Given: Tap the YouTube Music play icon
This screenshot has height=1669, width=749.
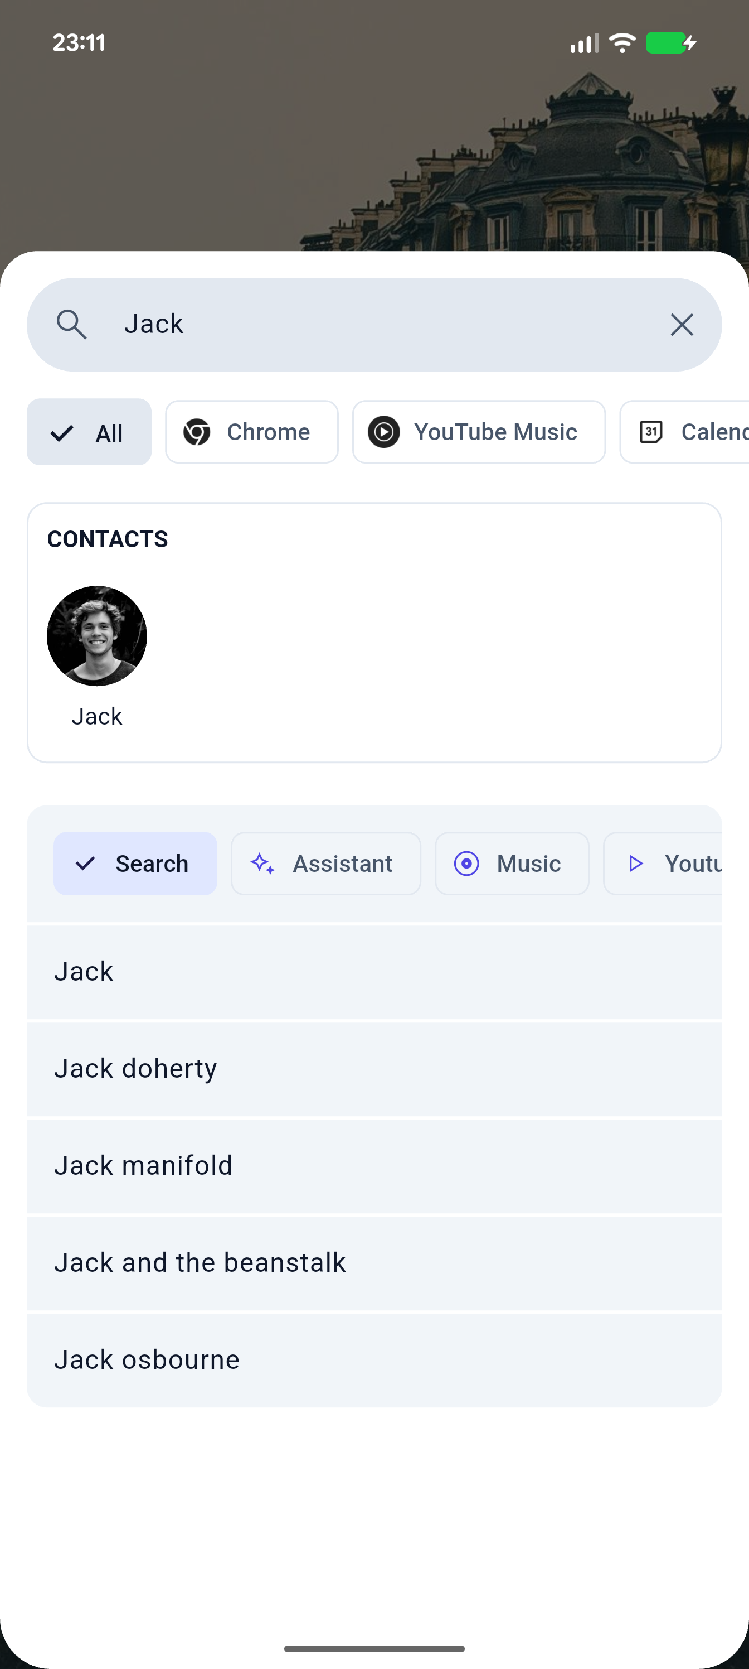Looking at the screenshot, I should (384, 432).
